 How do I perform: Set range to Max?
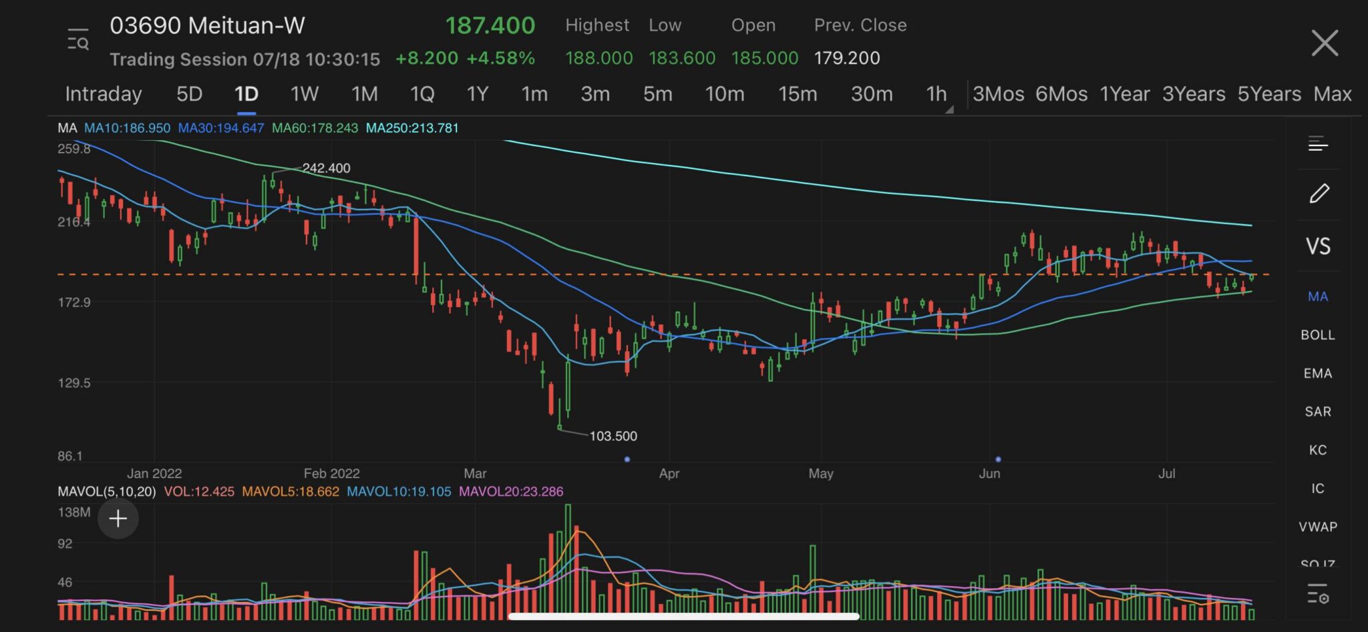click(x=1333, y=93)
